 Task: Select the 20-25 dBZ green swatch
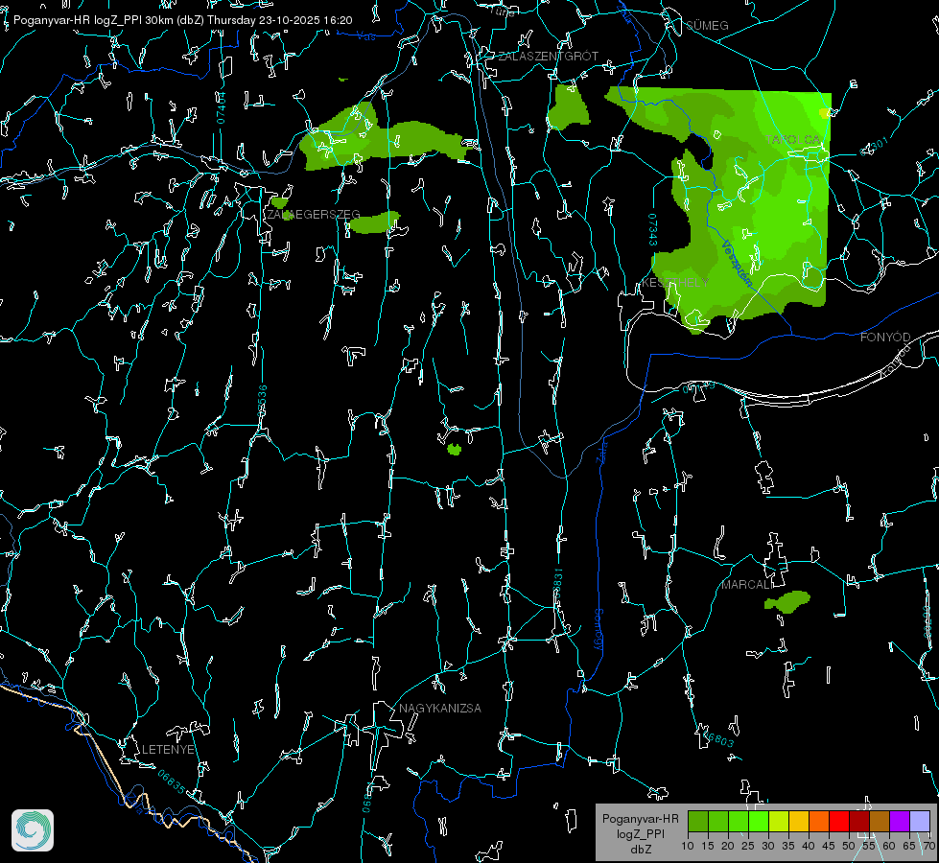(x=739, y=821)
